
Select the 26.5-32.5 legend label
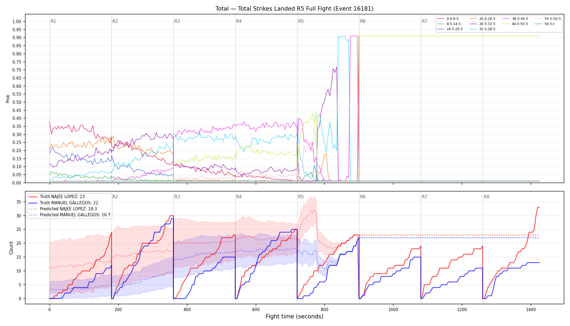(487, 24)
